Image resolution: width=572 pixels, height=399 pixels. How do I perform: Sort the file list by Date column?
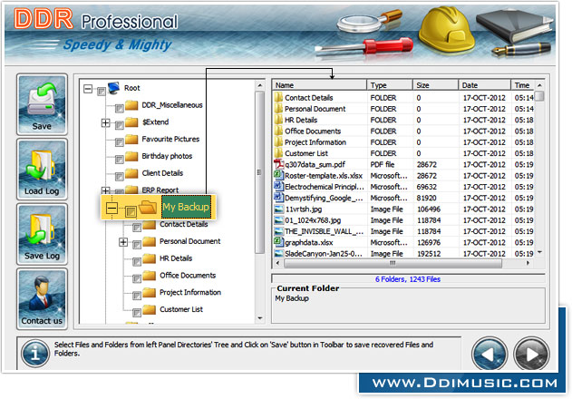484,85
